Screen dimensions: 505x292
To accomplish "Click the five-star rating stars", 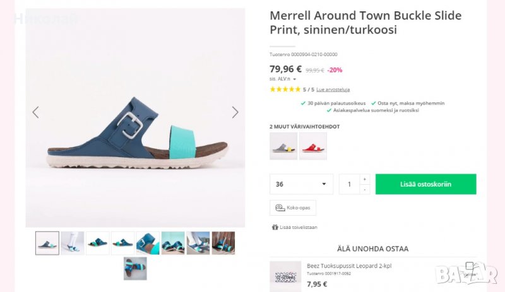I will pyautogui.click(x=285, y=90).
